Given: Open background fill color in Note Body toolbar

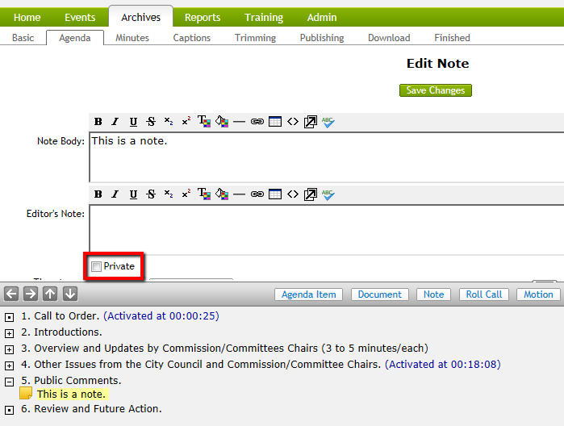Looking at the screenshot, I should (x=222, y=121).
